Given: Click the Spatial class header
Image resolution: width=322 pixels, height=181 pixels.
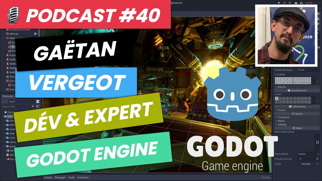Looking at the screenshot, I should click(297, 114).
